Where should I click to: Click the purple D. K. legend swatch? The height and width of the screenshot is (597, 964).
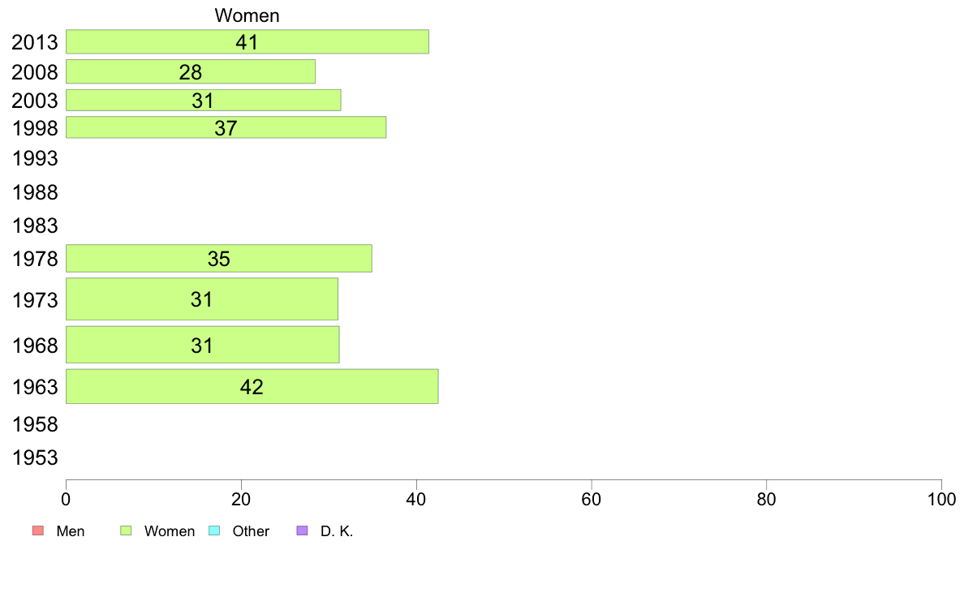[x=302, y=530]
